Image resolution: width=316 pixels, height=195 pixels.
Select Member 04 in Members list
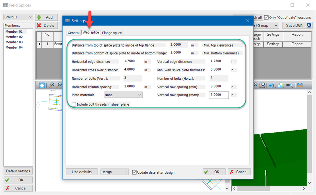click(14, 47)
